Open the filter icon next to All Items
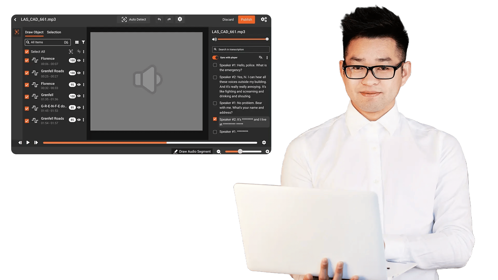 [83, 42]
